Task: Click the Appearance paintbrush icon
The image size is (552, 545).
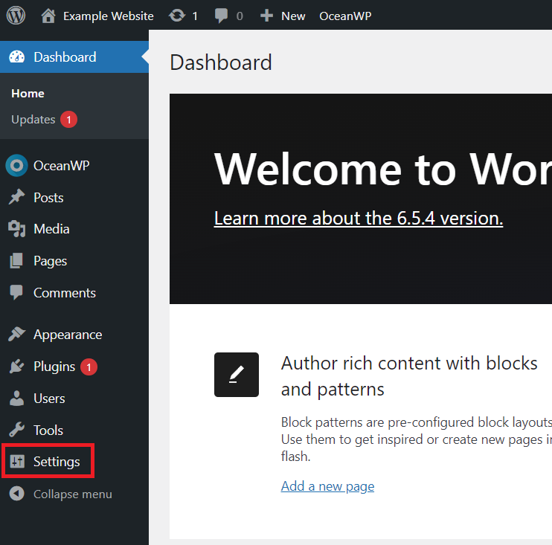Action: pyautogui.click(x=16, y=334)
